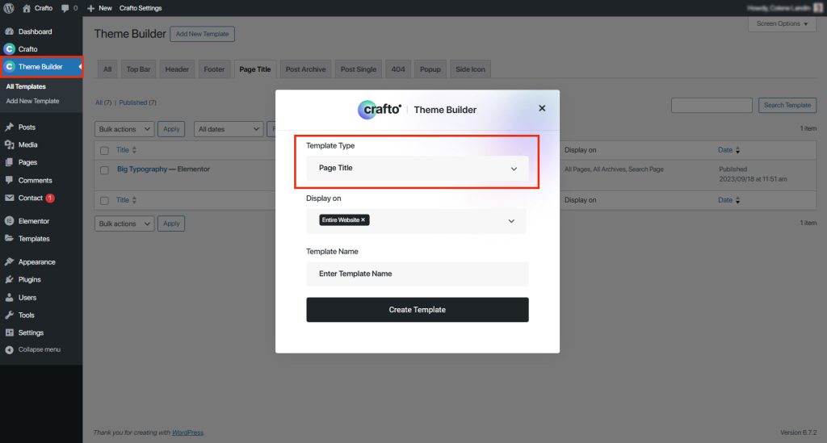Focus the template search box
This screenshot has width=827, height=443.
pos(712,106)
